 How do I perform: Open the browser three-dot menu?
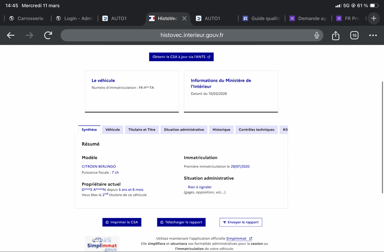[373, 35]
